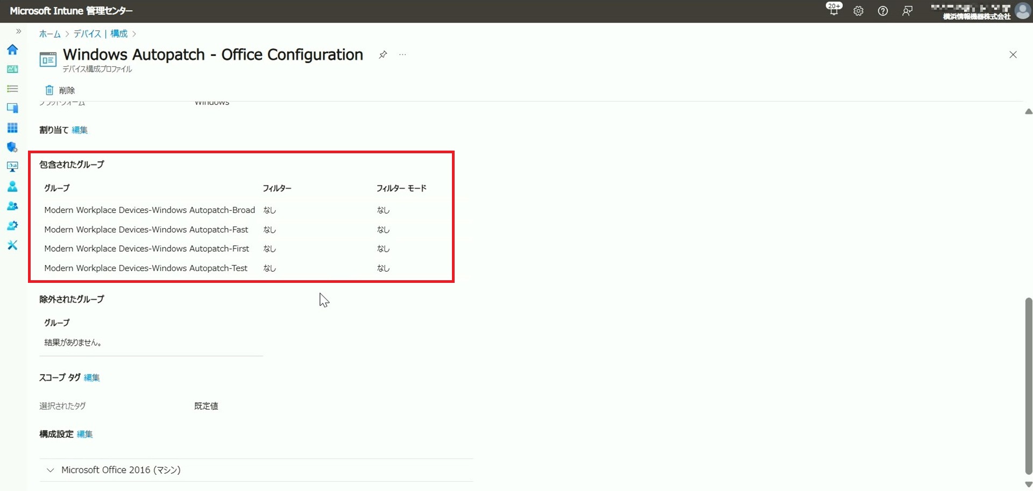Click the 結果がありません。 text
Screen dimensions: 1033x491
(x=73, y=343)
